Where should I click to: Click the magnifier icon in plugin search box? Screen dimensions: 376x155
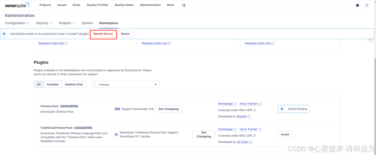(95, 85)
